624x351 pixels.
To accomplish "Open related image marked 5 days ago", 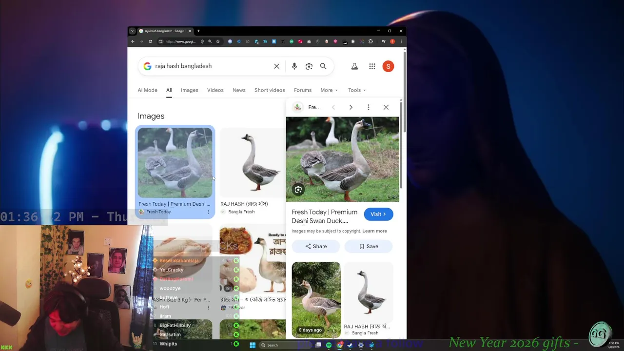I will [x=316, y=299].
